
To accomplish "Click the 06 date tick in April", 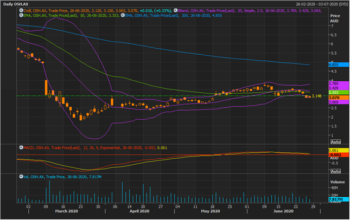I will 114,206.
